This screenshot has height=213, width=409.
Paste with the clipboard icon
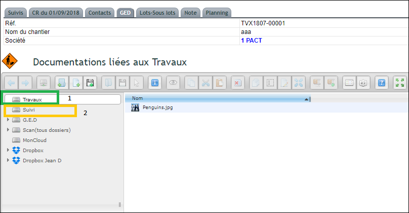(x=220, y=83)
